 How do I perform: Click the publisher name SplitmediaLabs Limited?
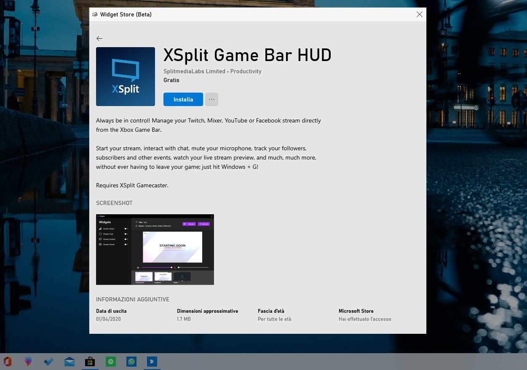194,72
